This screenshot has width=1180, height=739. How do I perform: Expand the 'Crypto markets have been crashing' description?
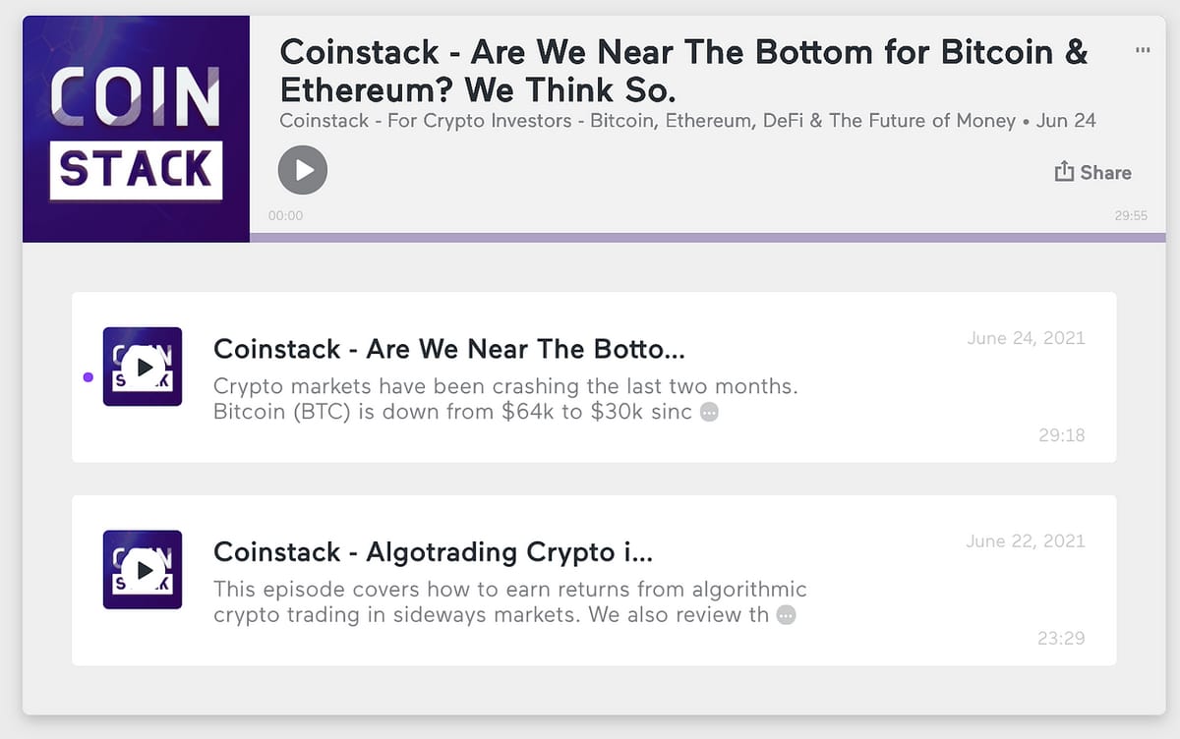[x=709, y=413]
